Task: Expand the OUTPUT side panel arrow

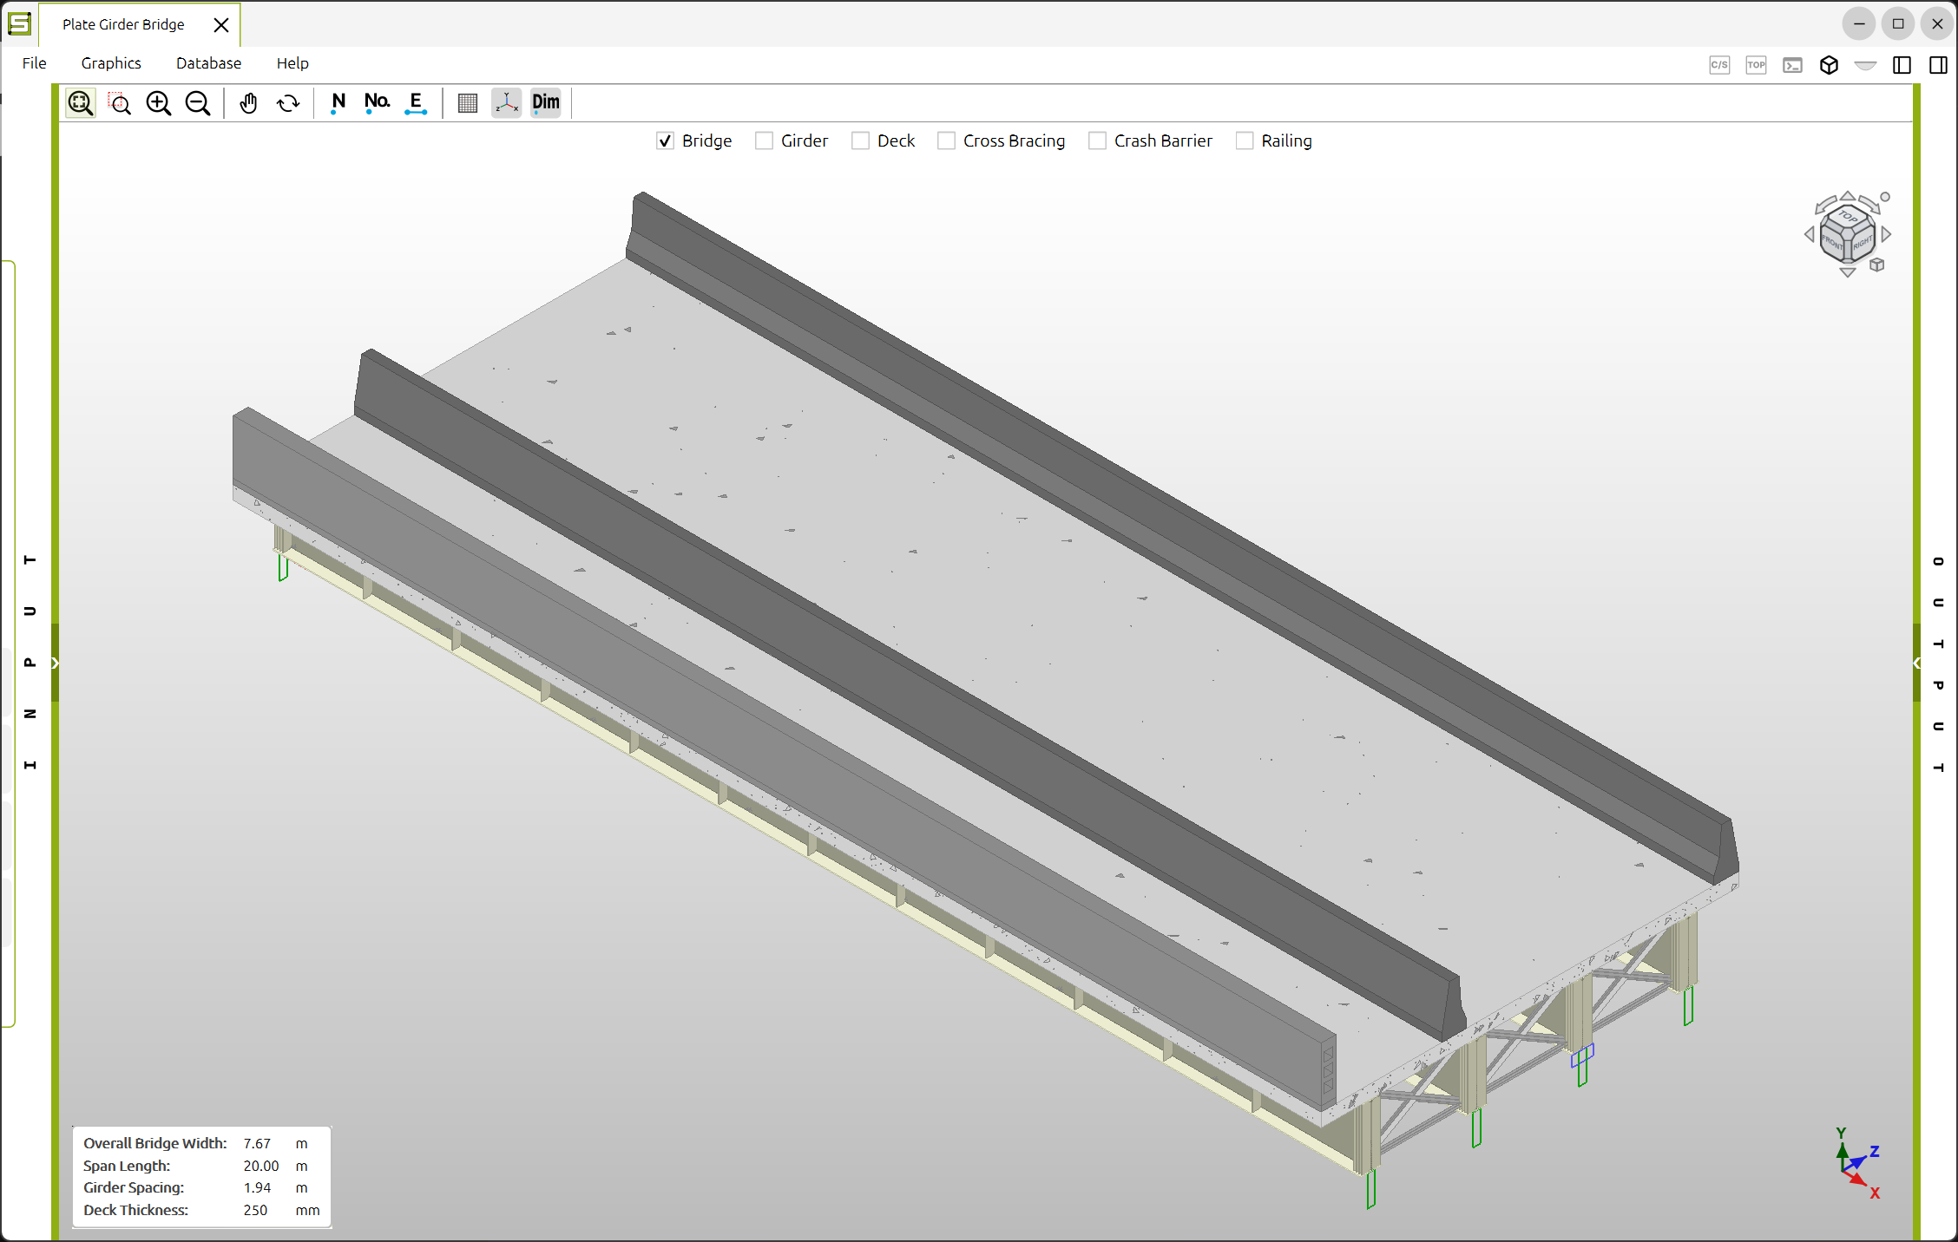Action: [x=1916, y=663]
